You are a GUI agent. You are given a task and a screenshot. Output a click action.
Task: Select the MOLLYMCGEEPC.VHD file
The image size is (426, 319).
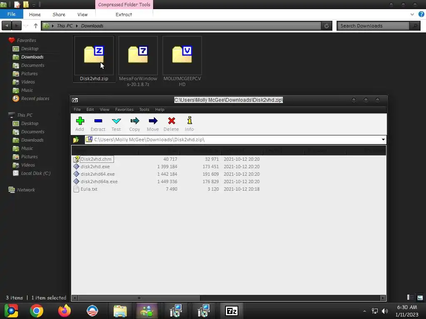click(x=182, y=61)
